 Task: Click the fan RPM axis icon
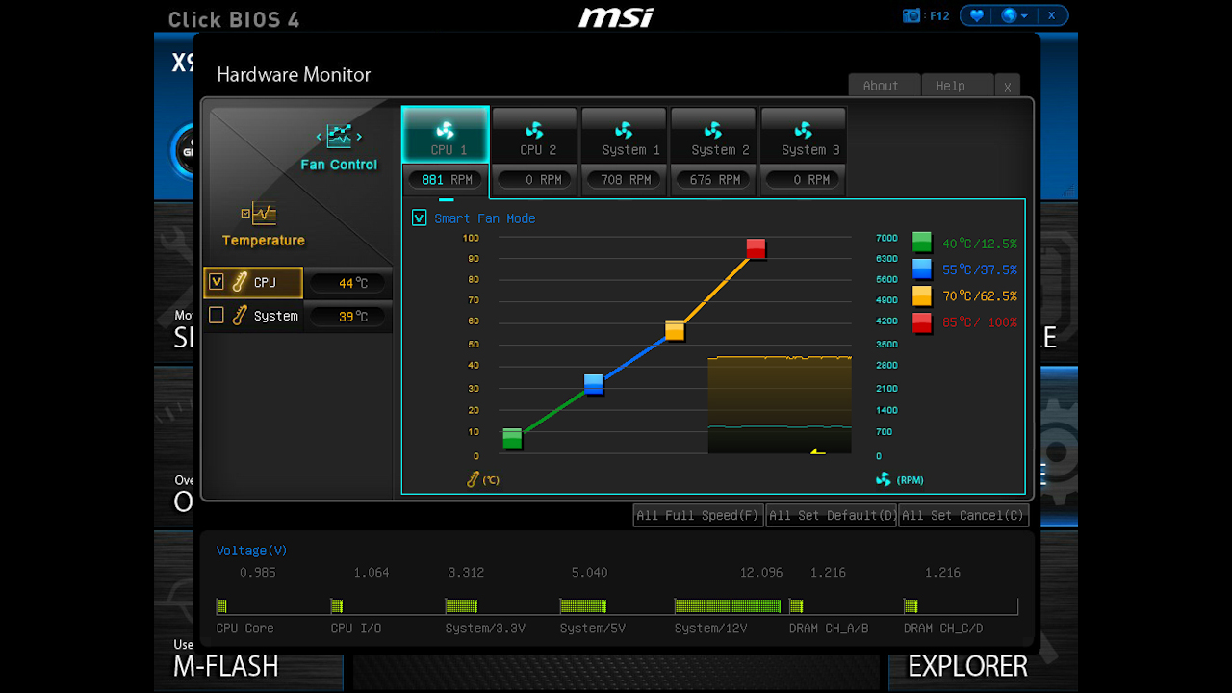tap(884, 479)
